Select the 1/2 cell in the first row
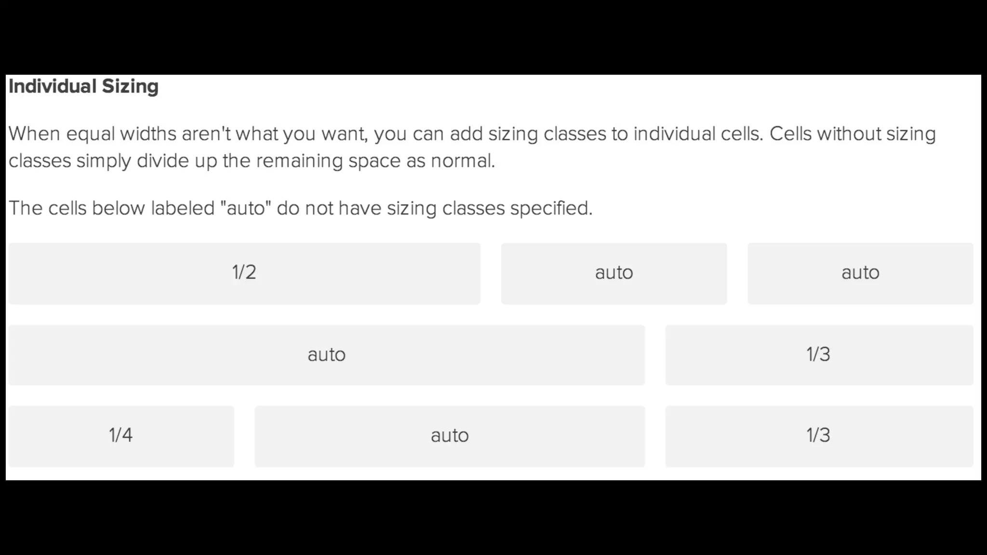 click(244, 273)
